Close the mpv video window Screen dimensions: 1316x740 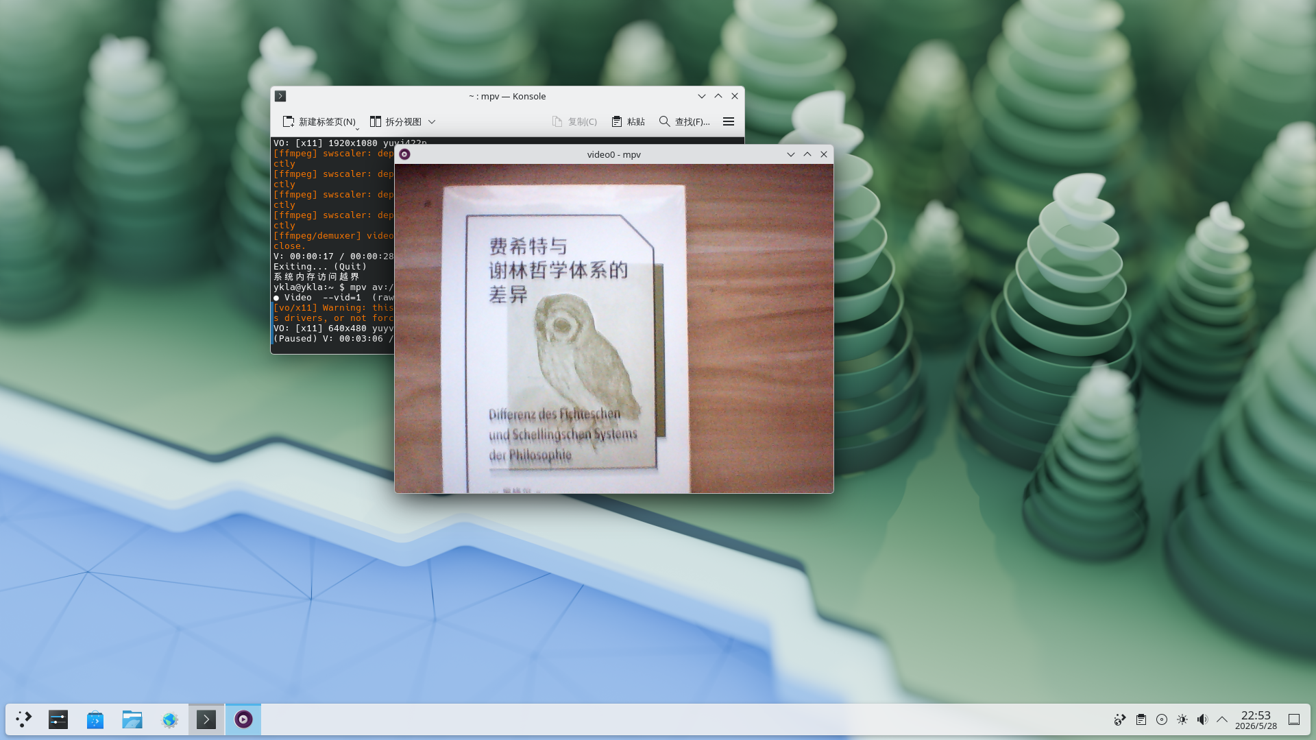(824, 154)
